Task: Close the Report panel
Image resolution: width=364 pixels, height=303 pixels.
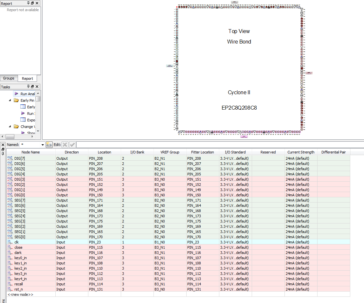Action: 37,3
